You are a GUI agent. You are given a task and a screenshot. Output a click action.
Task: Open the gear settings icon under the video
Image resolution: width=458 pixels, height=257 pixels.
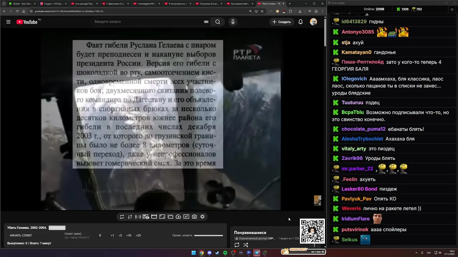pos(202,217)
